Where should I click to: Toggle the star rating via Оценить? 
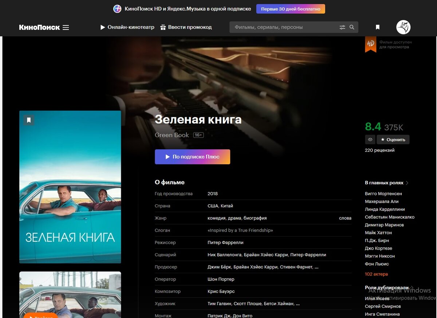[x=393, y=140]
